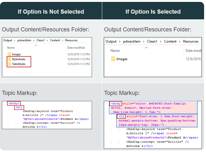Click Resources breadcrumb in right explorer
206x152 pixels.
point(191,41)
